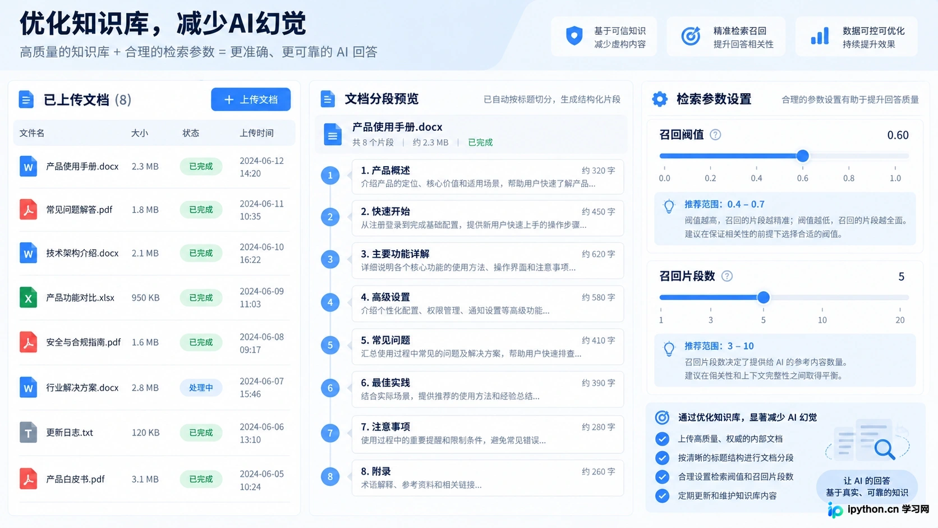
Task: Click step marker 3 in the segment timeline
Action: tap(330, 259)
